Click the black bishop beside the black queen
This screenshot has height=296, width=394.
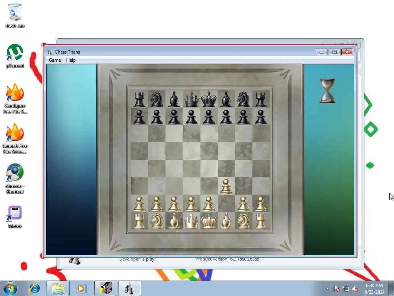(174, 99)
